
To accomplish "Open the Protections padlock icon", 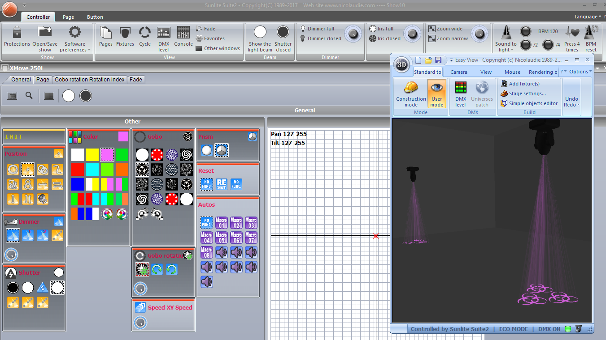I will click(x=17, y=32).
